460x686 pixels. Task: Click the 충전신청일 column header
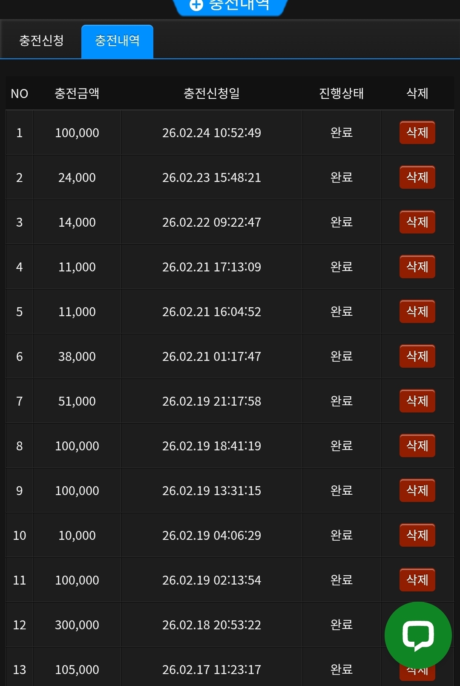coord(211,93)
